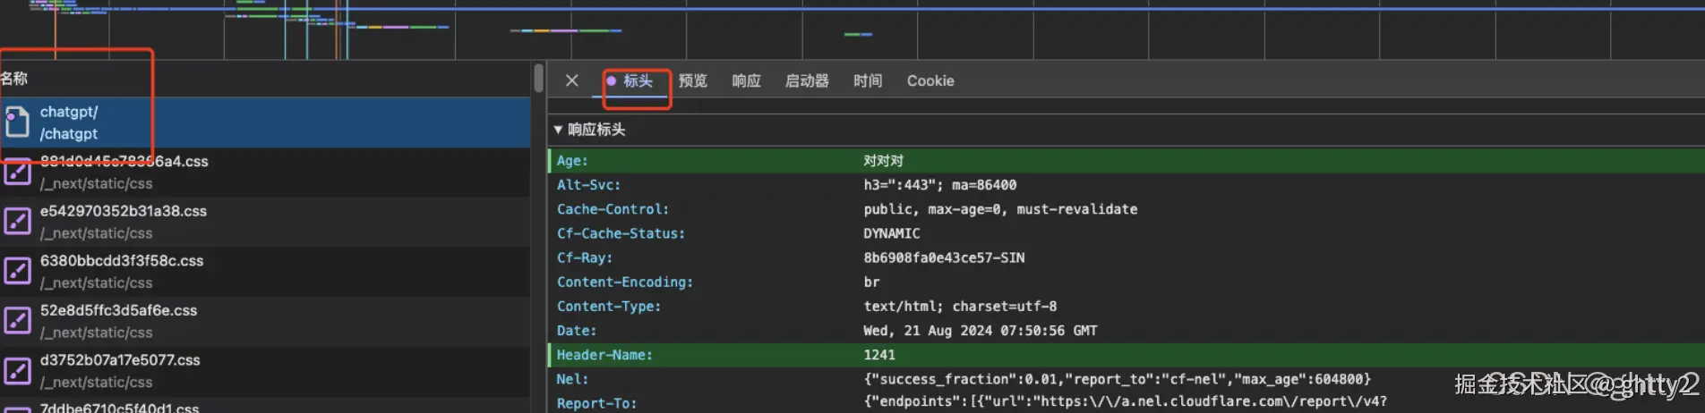Click the Report-To header name
The width and height of the screenshot is (1705, 413).
click(596, 403)
